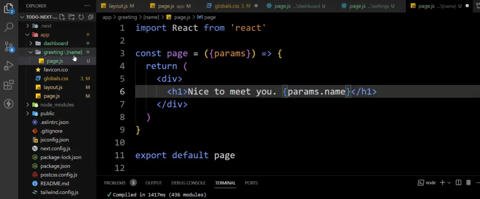
Task: Split the terminal panel
Action: pyautogui.click(x=458, y=182)
